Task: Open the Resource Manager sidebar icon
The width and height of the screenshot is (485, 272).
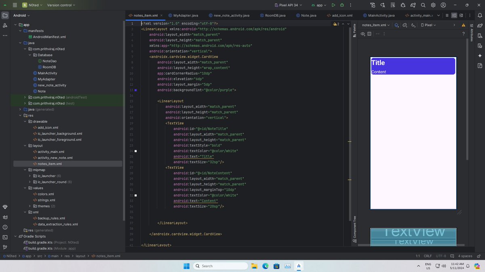Action: [x=5, y=25]
